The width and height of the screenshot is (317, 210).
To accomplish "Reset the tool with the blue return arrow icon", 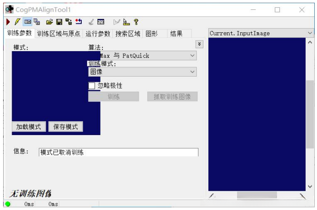I will [x=79, y=22].
